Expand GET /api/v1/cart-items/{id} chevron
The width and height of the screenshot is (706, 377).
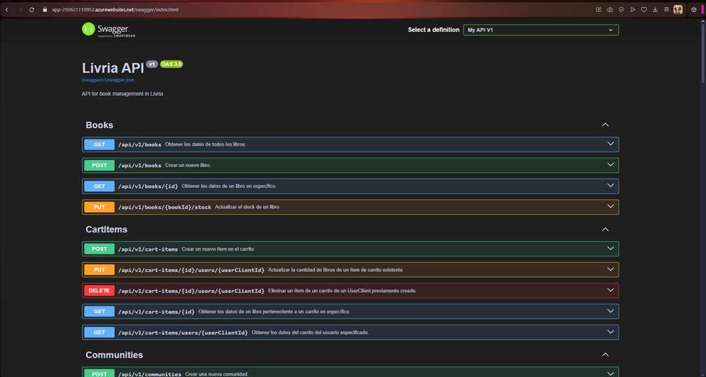click(611, 311)
